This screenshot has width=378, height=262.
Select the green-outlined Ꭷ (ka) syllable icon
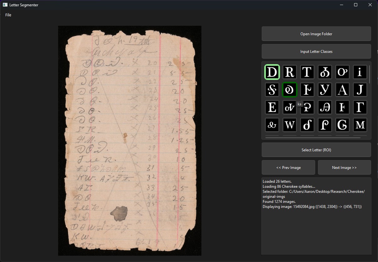pyautogui.click(x=289, y=90)
